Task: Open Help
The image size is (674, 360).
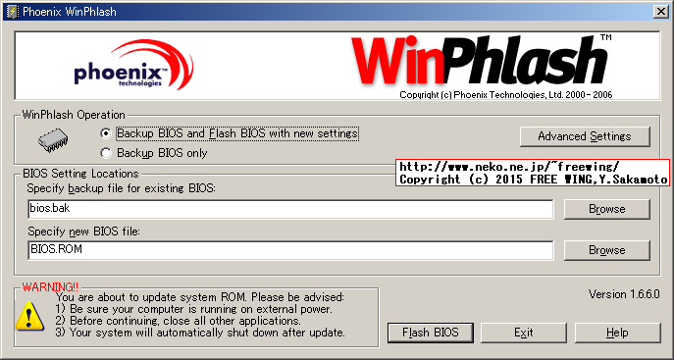Action: (x=617, y=333)
